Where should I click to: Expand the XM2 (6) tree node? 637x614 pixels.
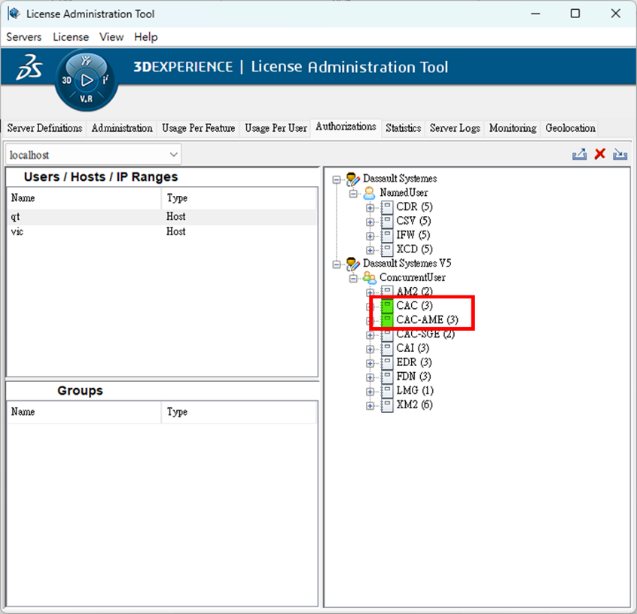click(370, 406)
